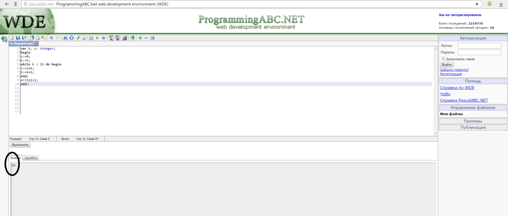
Task: Open Find with binoculars icon
Action: 65,38
